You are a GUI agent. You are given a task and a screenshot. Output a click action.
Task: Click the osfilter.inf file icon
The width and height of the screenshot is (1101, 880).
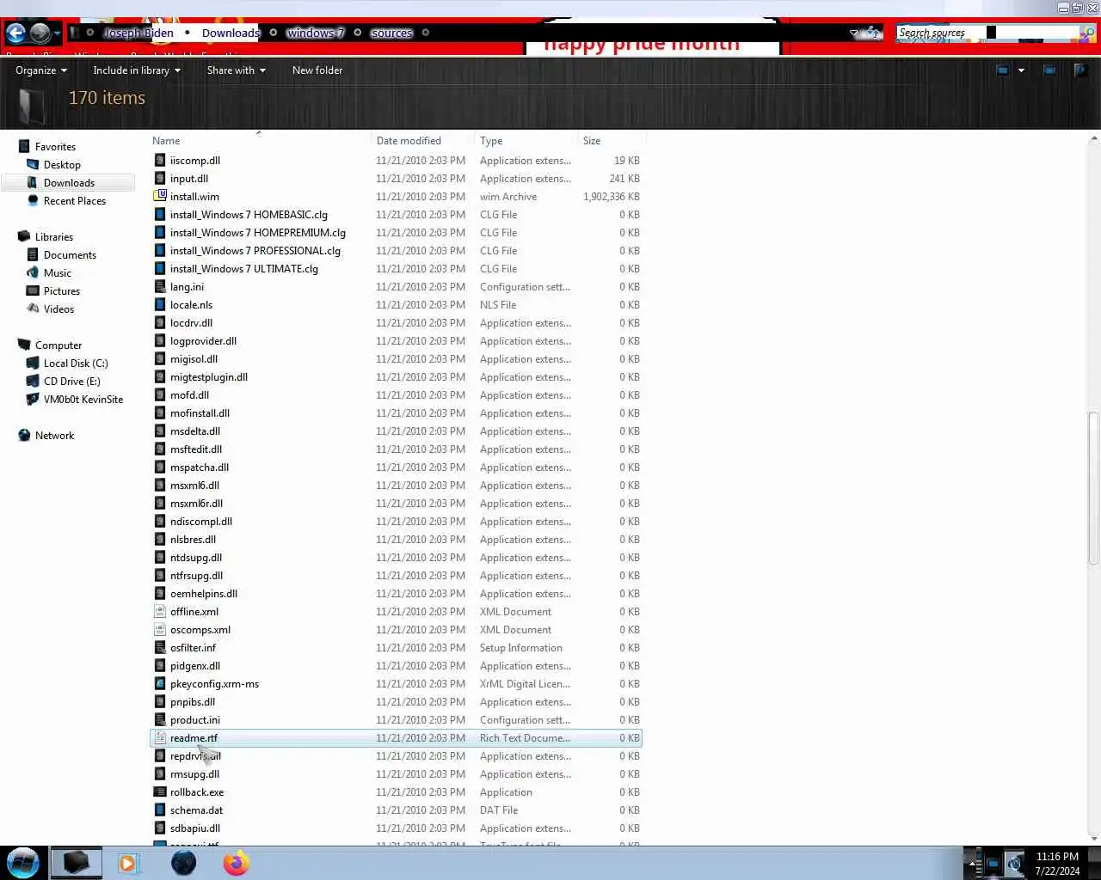click(160, 647)
